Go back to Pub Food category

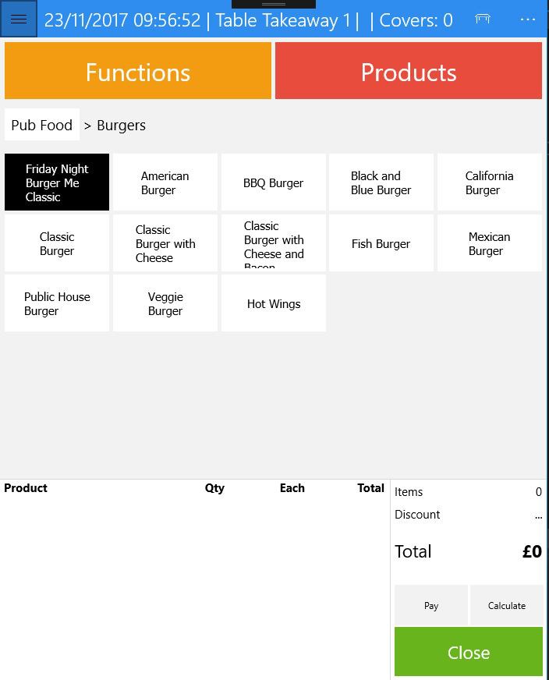[x=42, y=125]
